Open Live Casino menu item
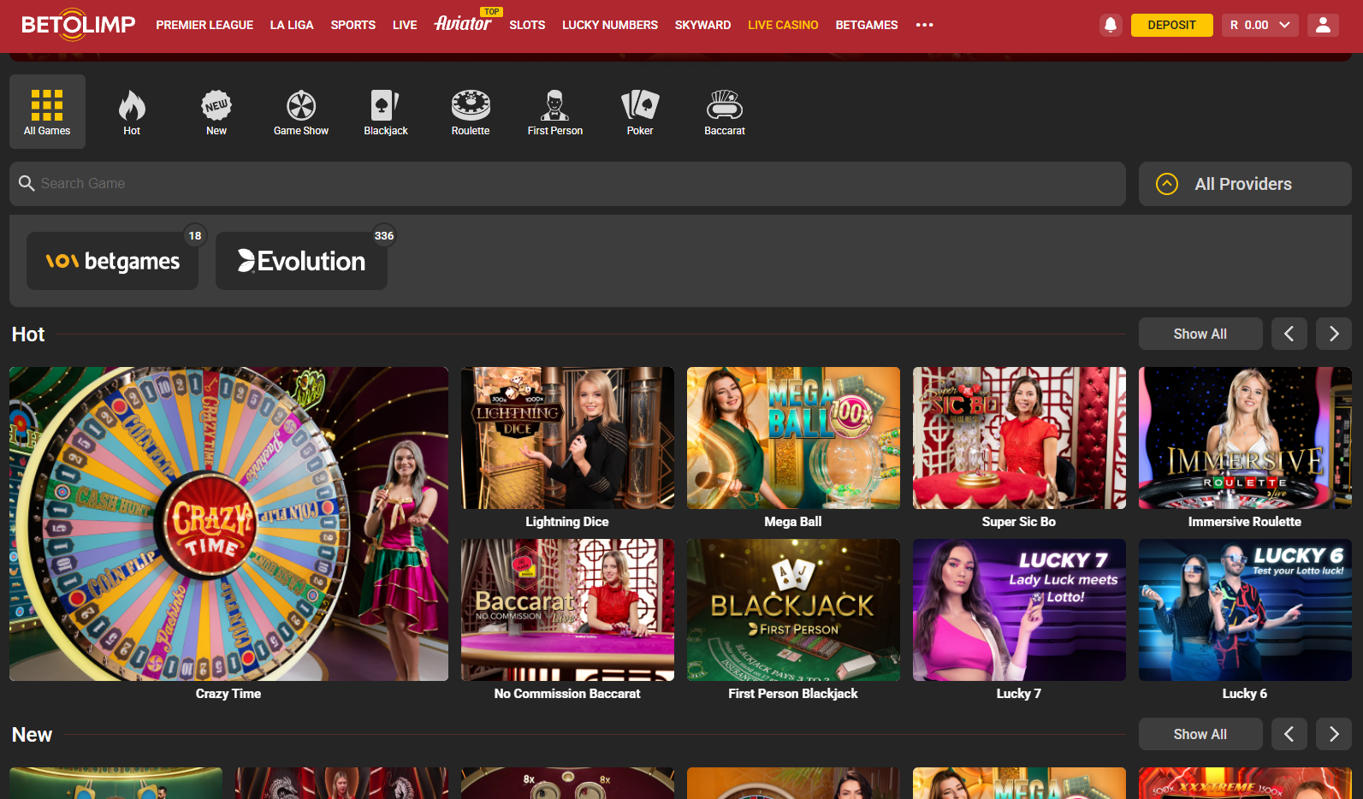This screenshot has width=1363, height=799. [x=783, y=25]
